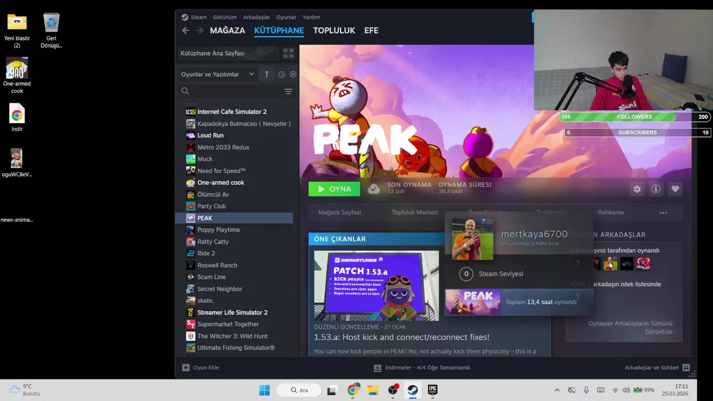Open PEAK Topluluk Merkezi tab
The height and width of the screenshot is (401, 713).
pyautogui.click(x=414, y=212)
